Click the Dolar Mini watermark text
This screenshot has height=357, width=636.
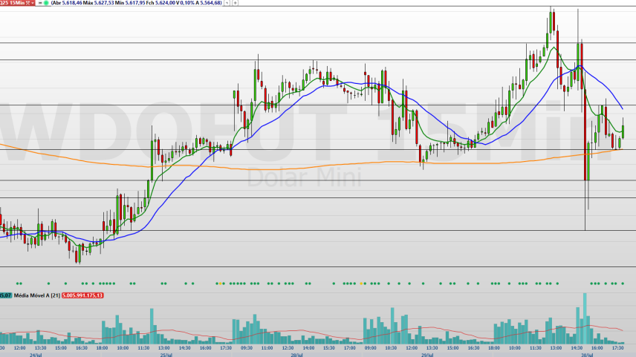[x=304, y=177]
